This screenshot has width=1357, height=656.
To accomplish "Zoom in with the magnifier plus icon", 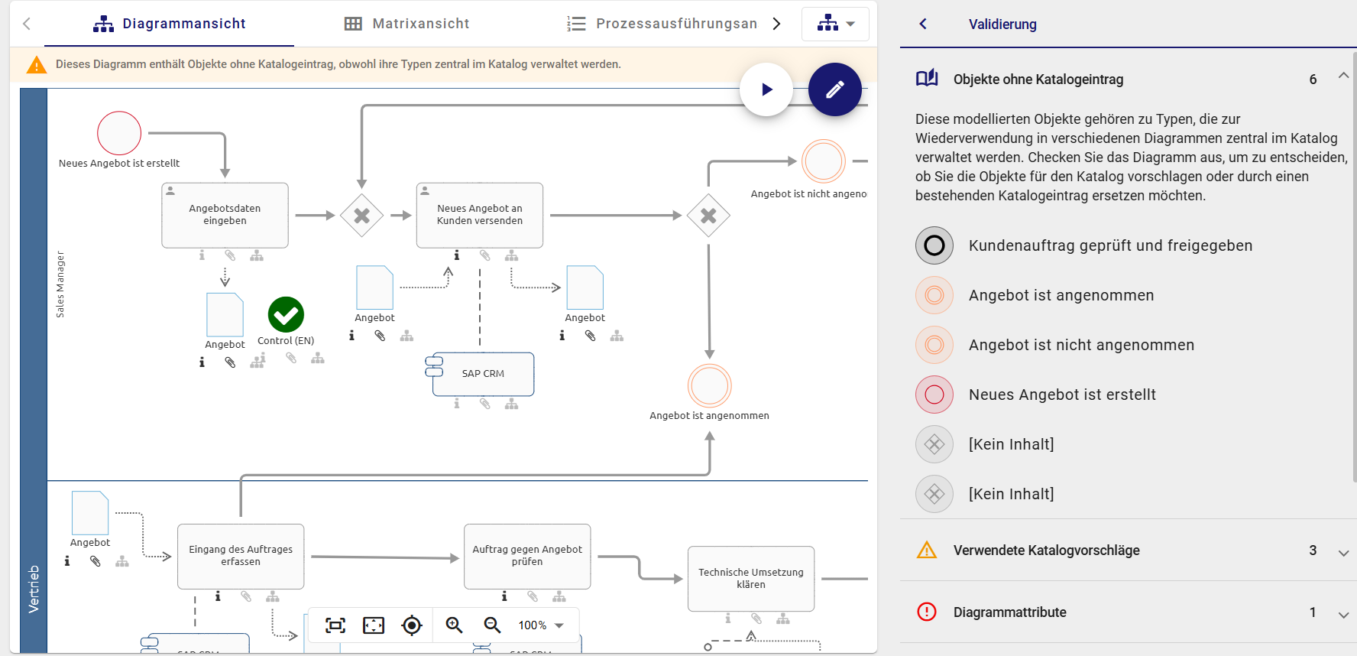I will coord(454,625).
